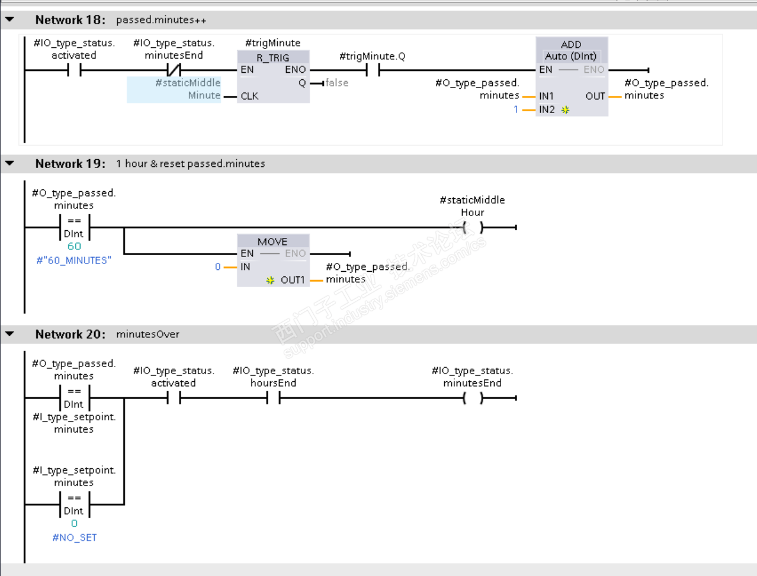
Task: Click the #trigMinute instance label
Action: [x=273, y=43]
